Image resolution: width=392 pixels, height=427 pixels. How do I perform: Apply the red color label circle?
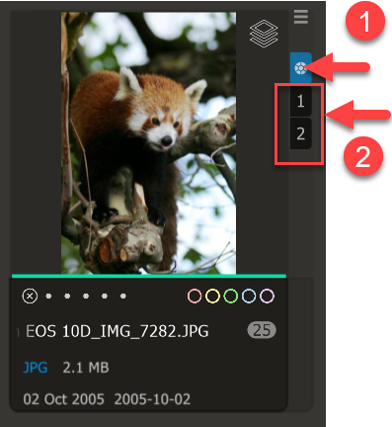[x=195, y=297]
